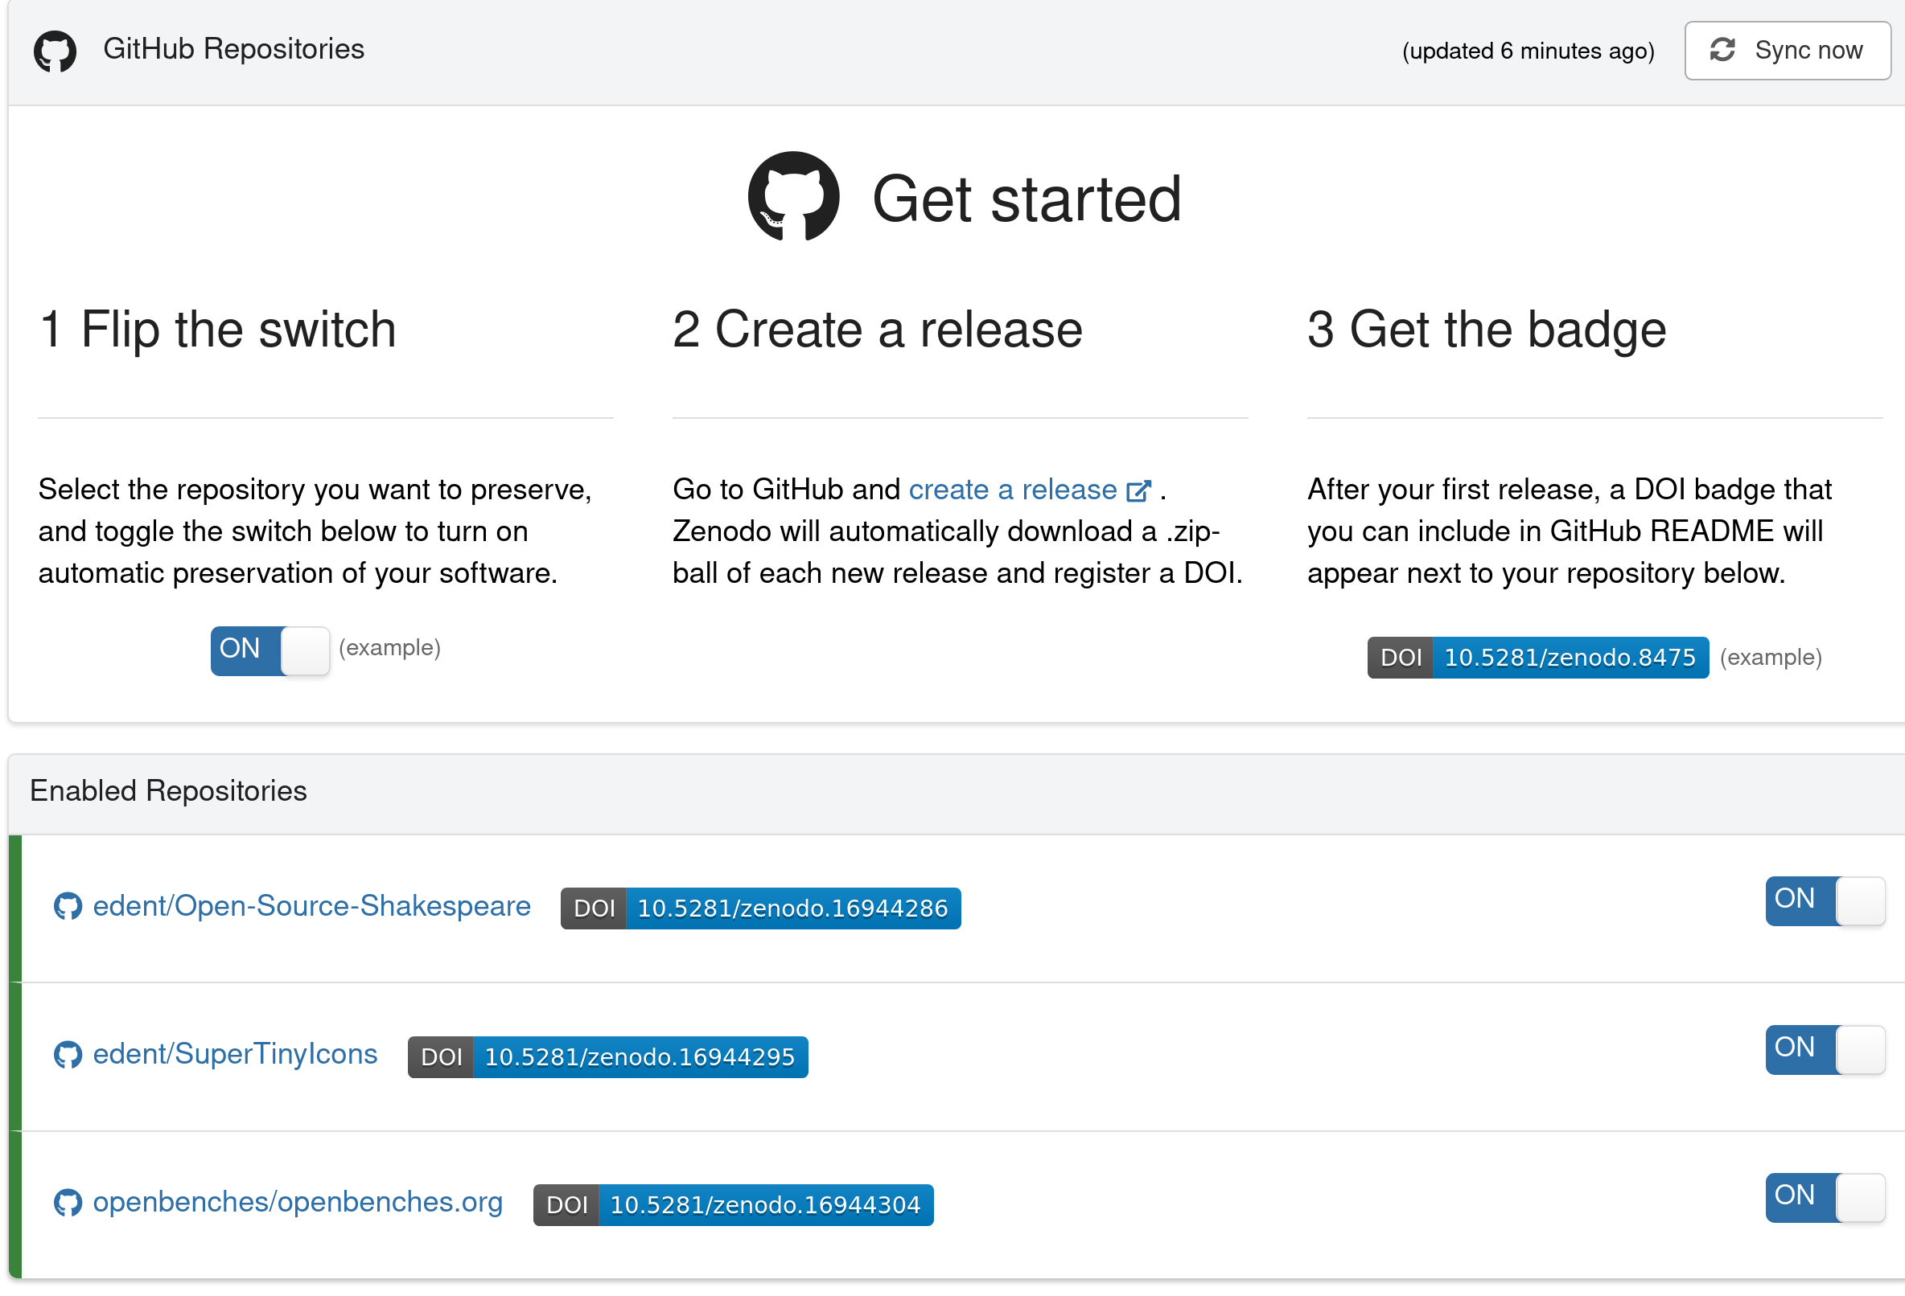Open the edent/Open-Source-Shakespeare repository link
The height and width of the screenshot is (1296, 1905).
pyautogui.click(x=311, y=906)
